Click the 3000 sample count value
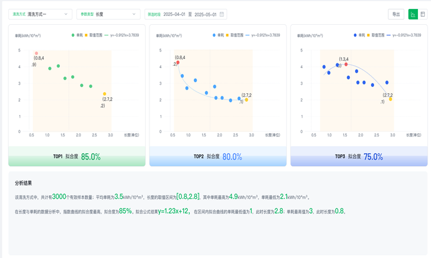 (59, 196)
